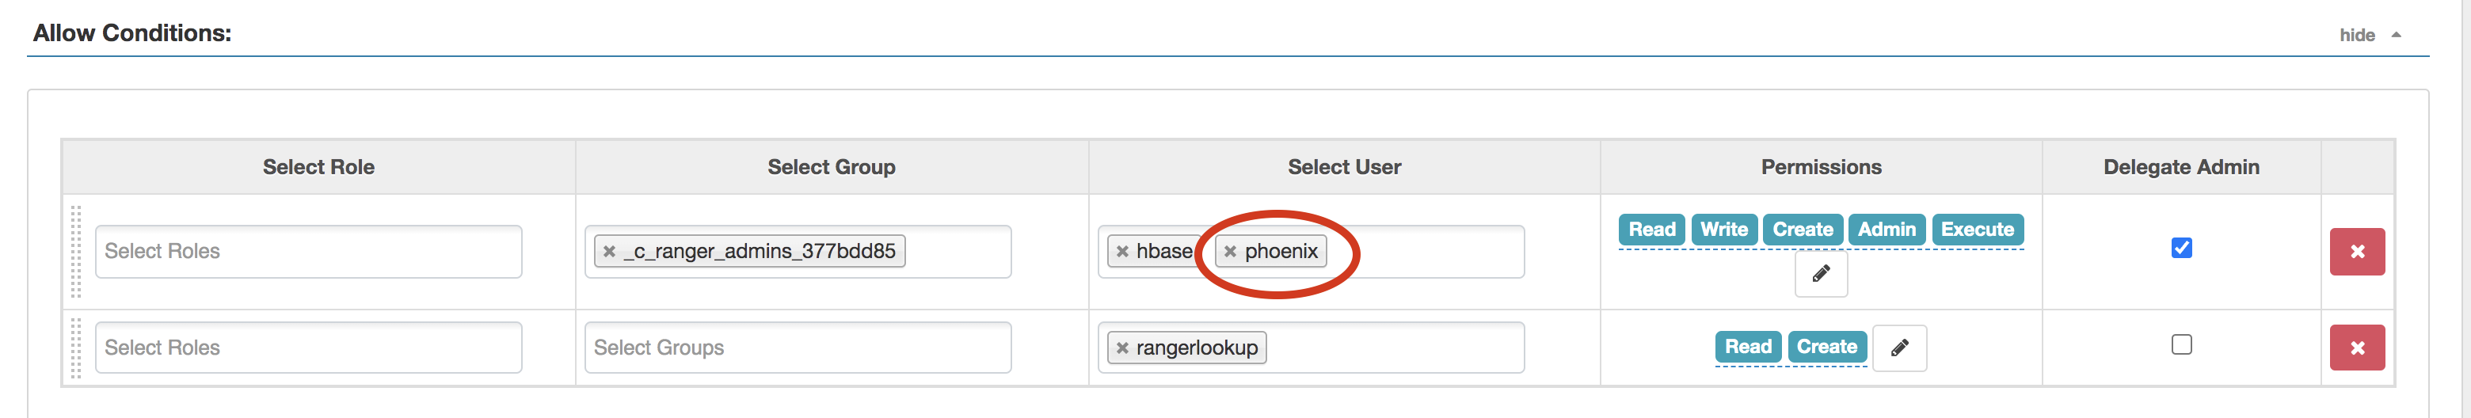Delete first allow condition row
The image size is (2471, 418).
pos(2356,252)
